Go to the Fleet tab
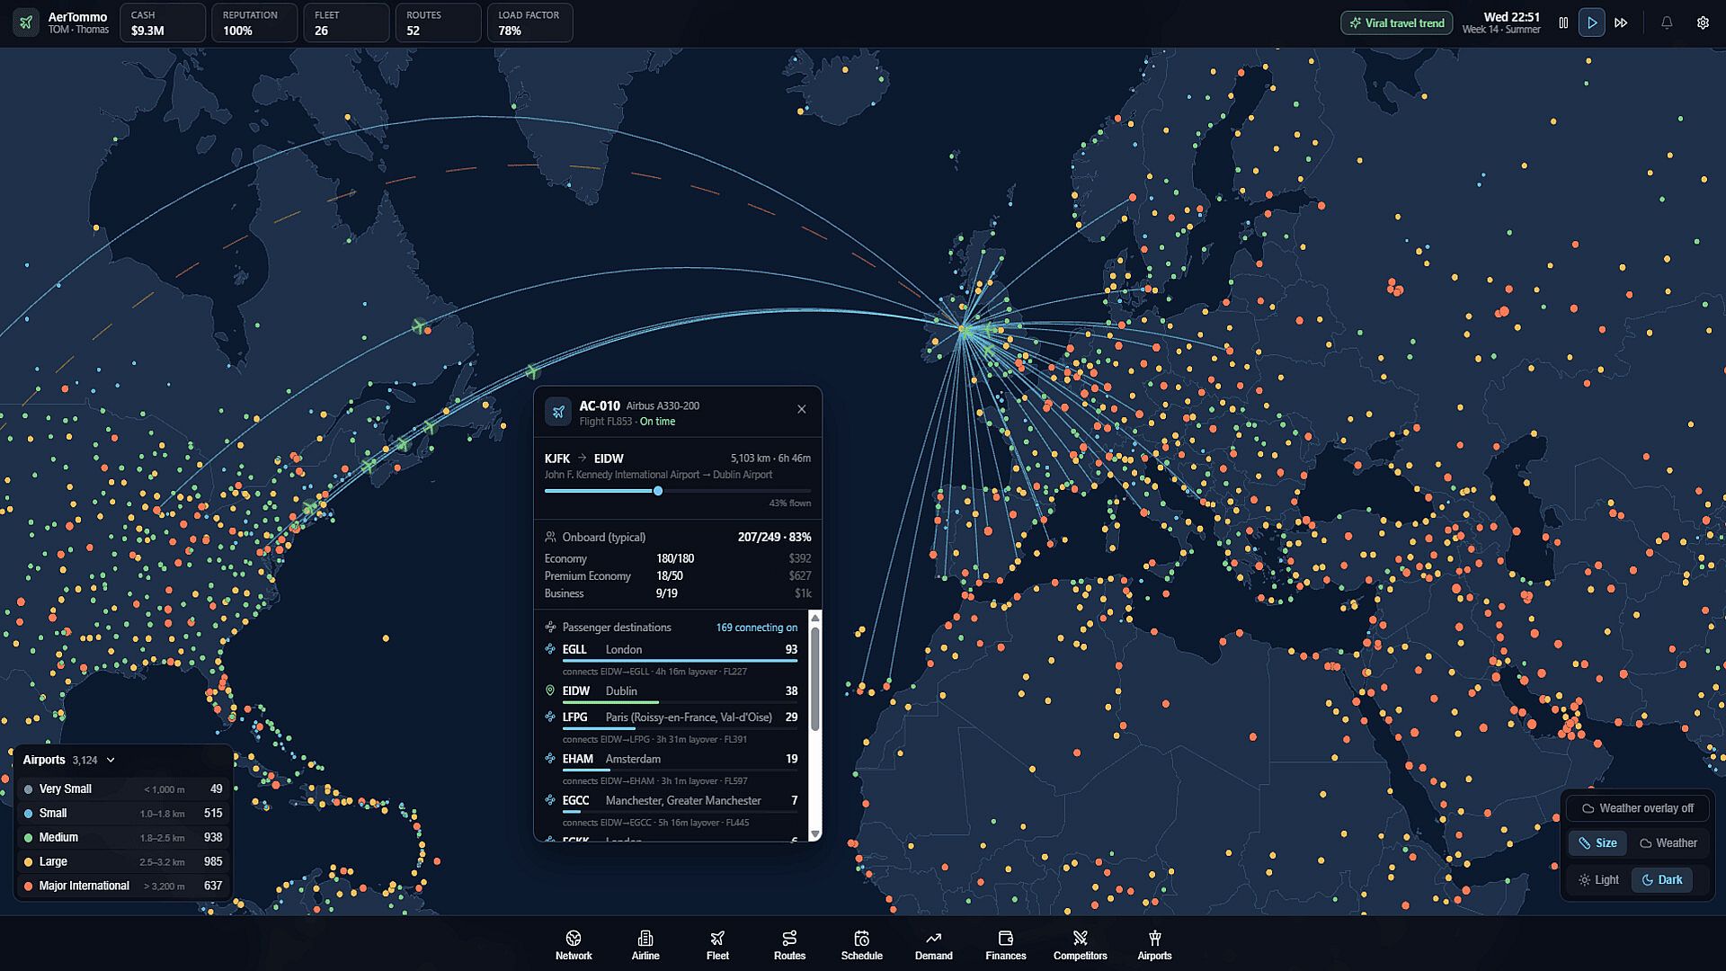The image size is (1726, 971). click(x=717, y=945)
